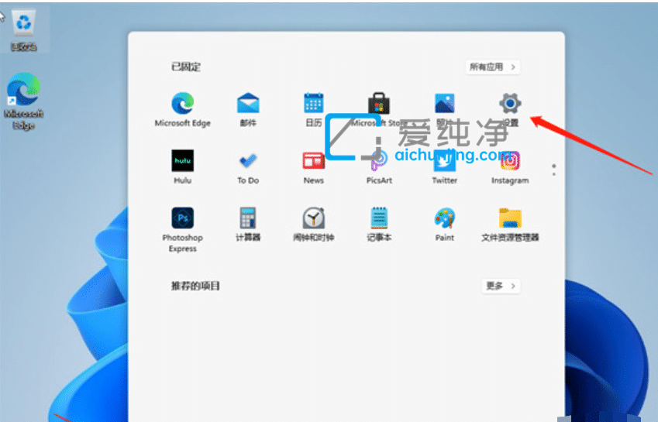Open the 邮件 mail app
Viewport: 658px width, 422px height.
(x=248, y=103)
